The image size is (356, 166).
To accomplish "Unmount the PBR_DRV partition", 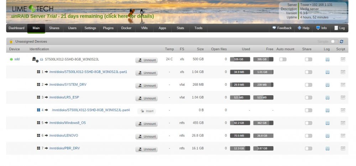I will [x=146, y=149].
